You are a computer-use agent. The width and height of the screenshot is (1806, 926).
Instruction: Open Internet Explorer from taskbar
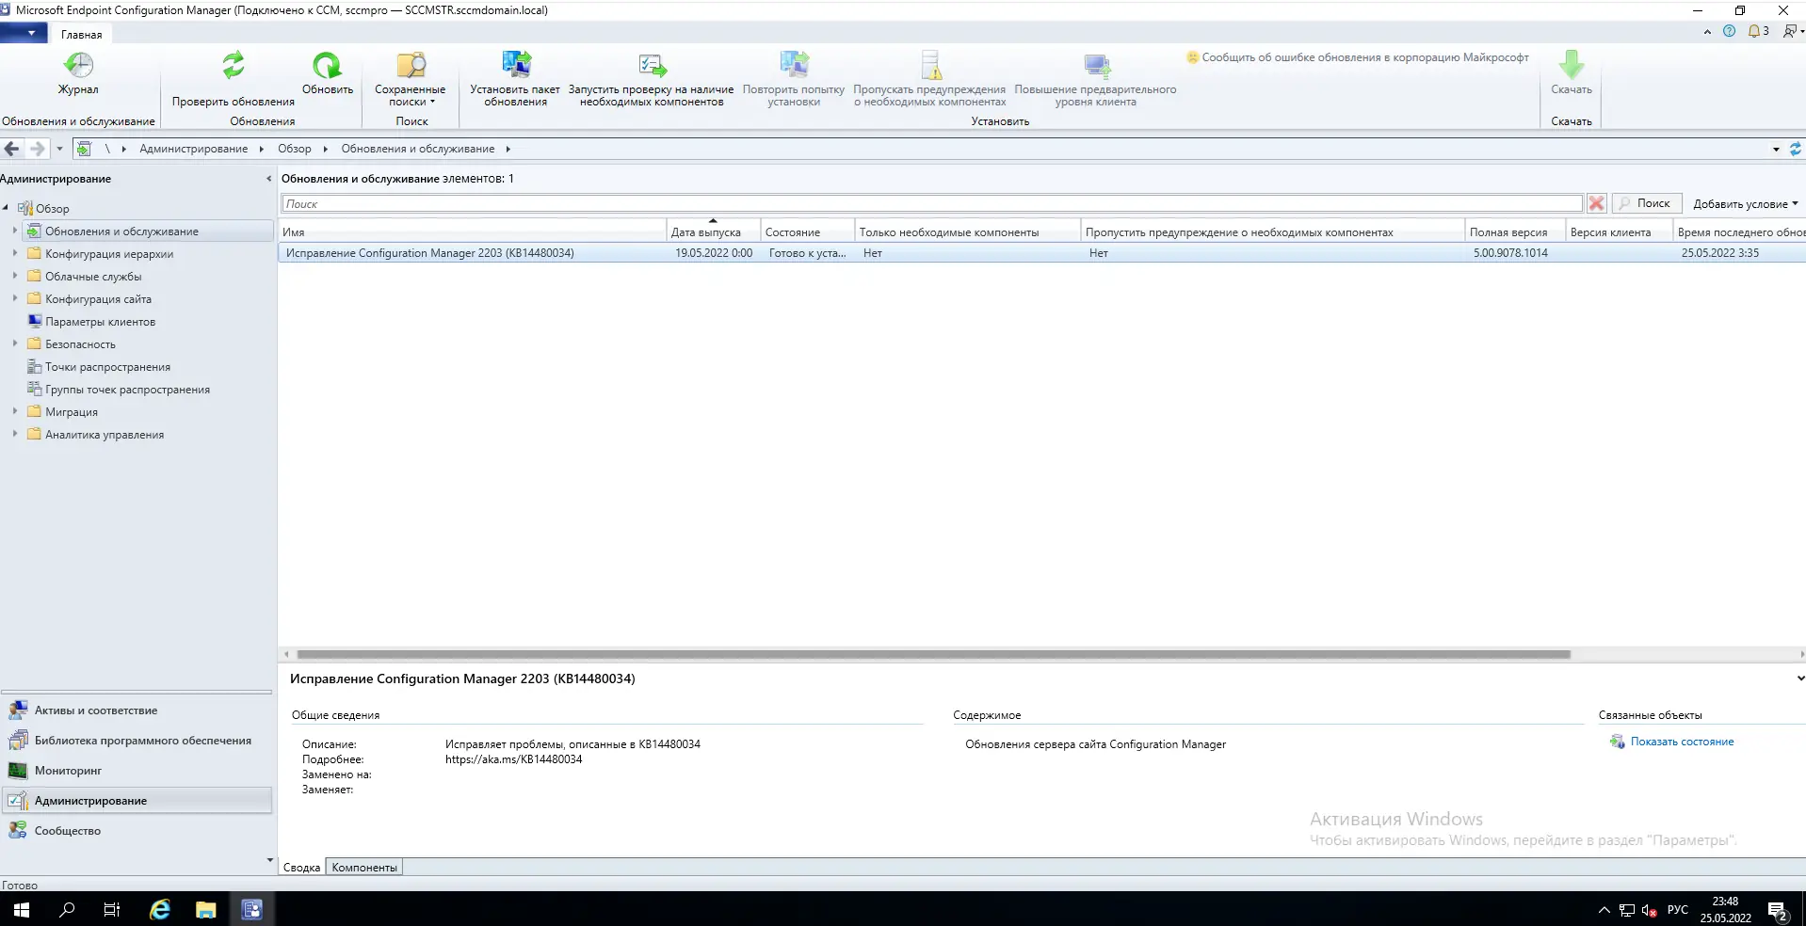click(160, 910)
